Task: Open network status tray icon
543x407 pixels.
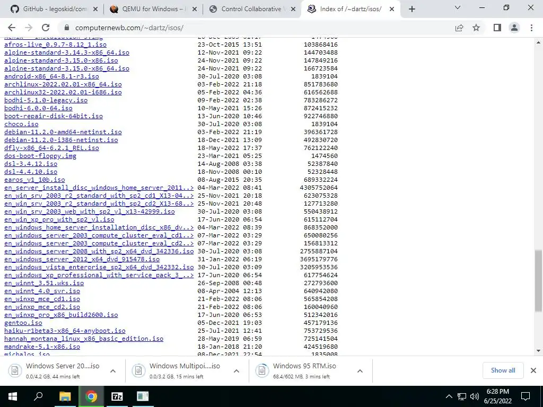Action: point(462,396)
